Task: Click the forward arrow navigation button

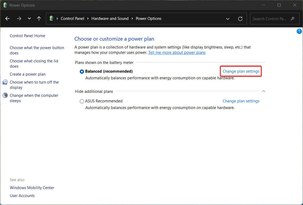Action: pos(19,19)
